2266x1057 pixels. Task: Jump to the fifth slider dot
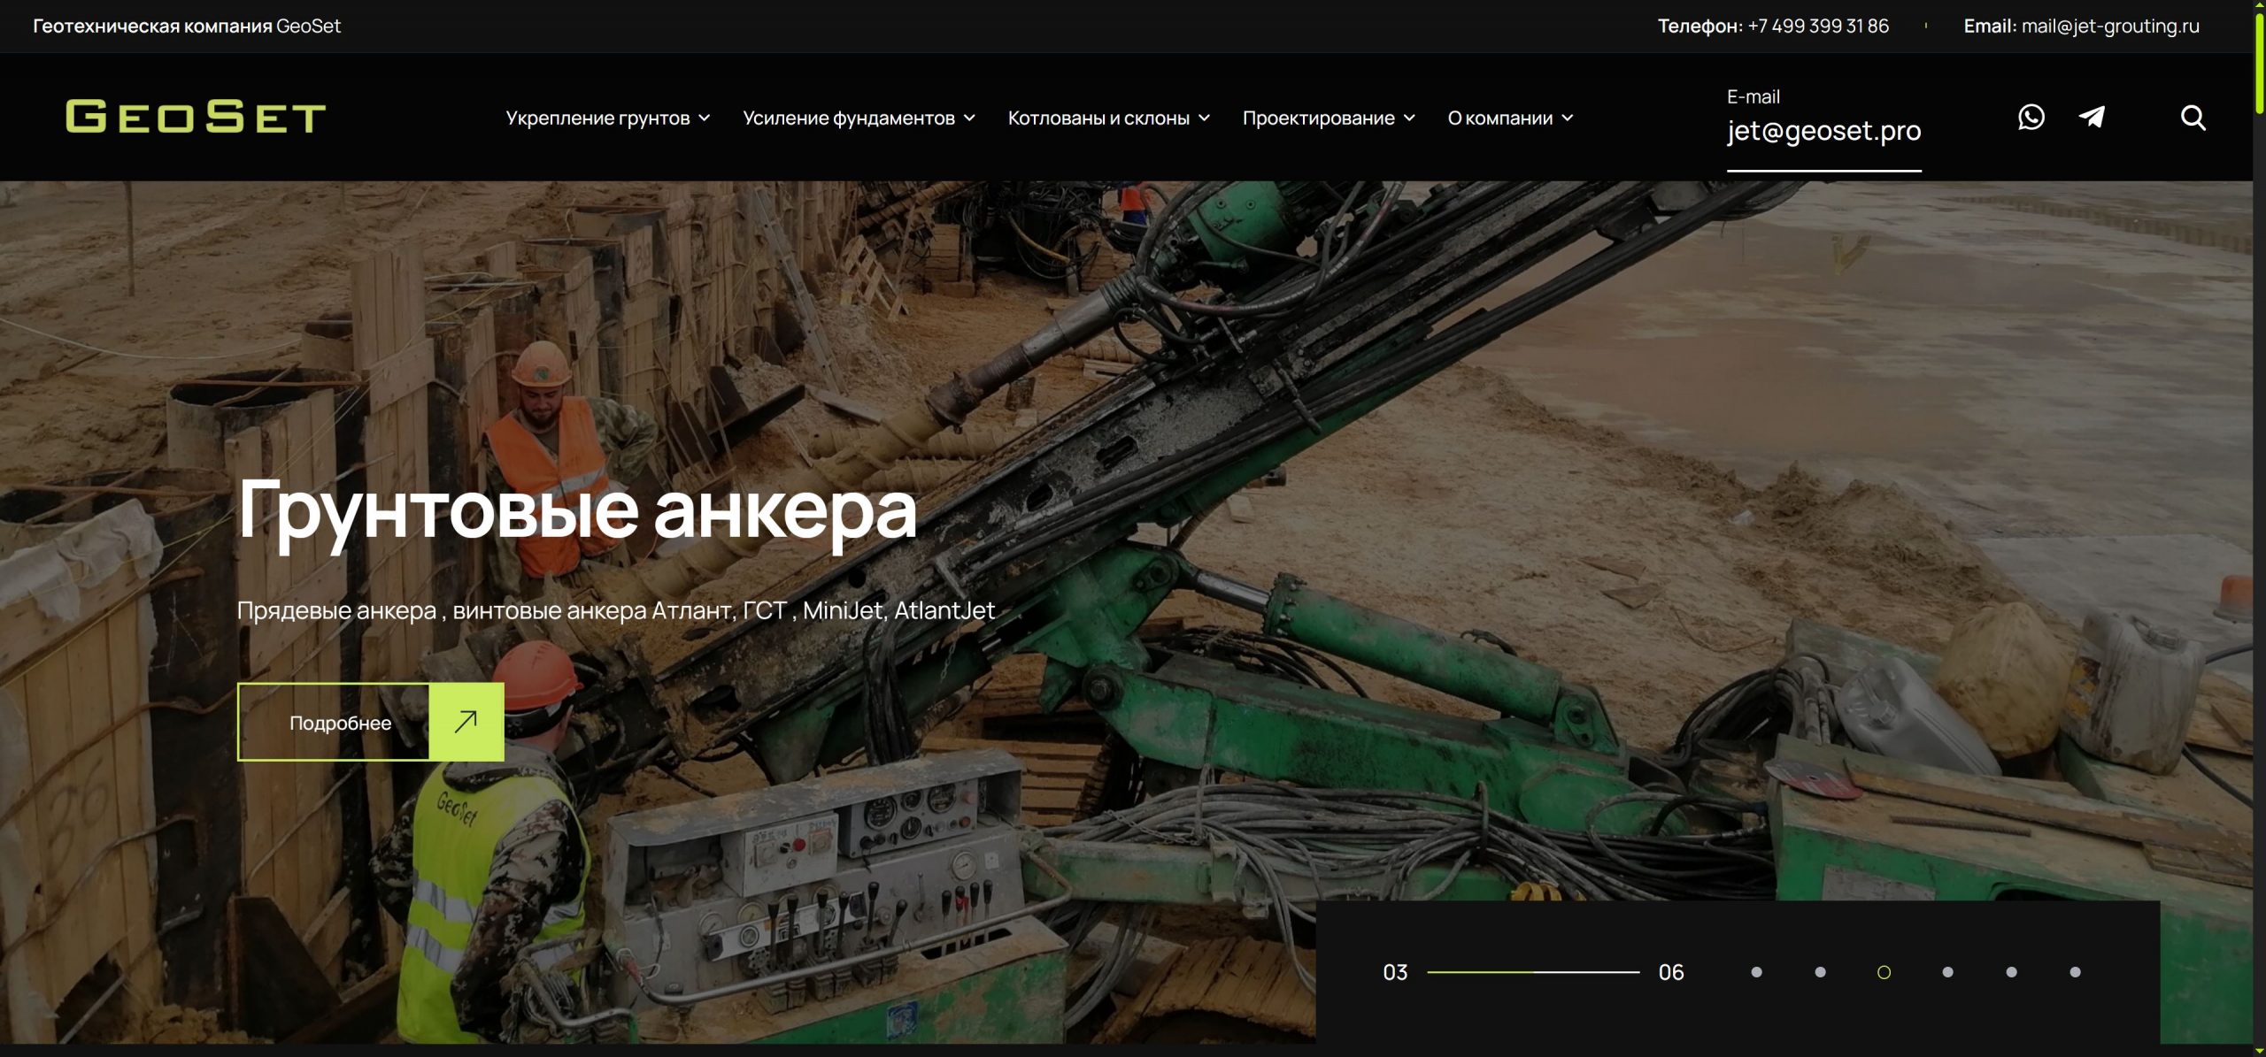[x=2011, y=972]
